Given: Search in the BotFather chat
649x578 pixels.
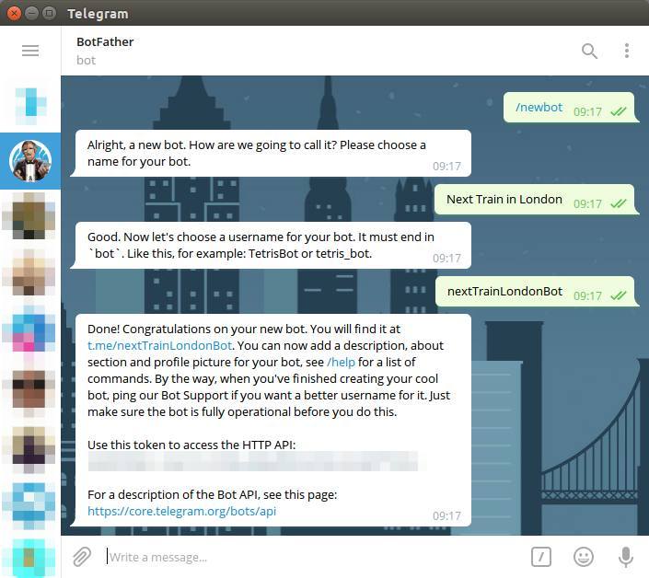Looking at the screenshot, I should coord(589,51).
